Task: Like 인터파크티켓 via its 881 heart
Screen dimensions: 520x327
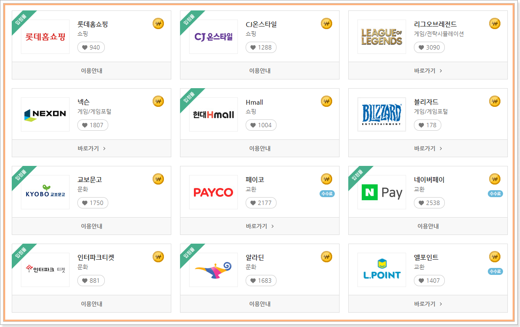Action: pyautogui.click(x=91, y=281)
